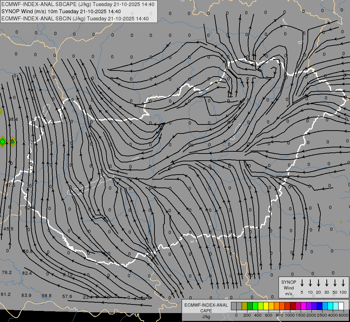Select the dark green CAPE legend swatch
This screenshot has height=322, width=350.
coord(250,306)
